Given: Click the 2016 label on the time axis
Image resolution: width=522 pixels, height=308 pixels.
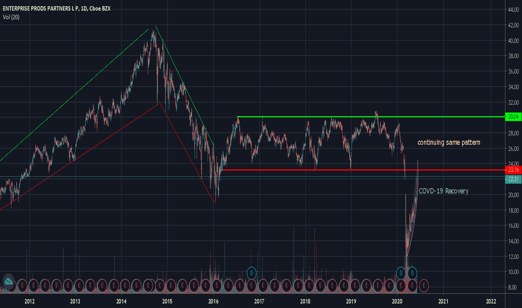Looking at the screenshot, I should coord(213,301).
